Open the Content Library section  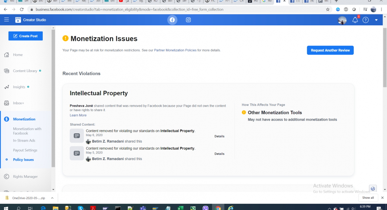pos(25,71)
